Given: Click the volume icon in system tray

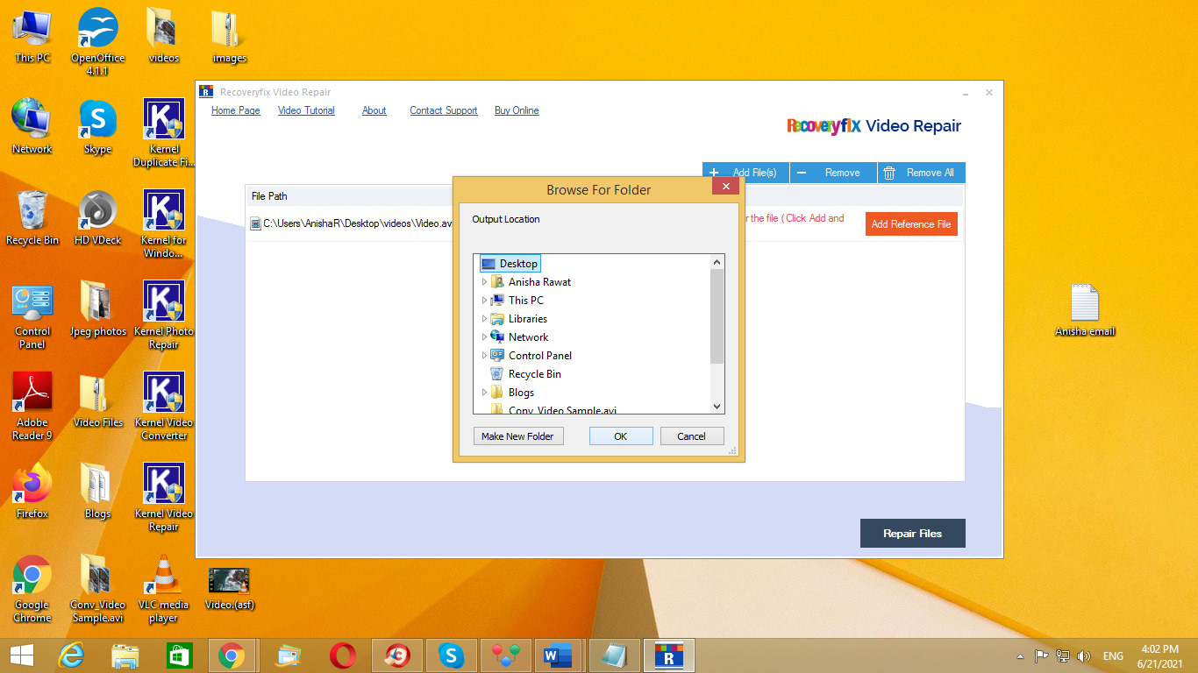Looking at the screenshot, I should [1084, 655].
